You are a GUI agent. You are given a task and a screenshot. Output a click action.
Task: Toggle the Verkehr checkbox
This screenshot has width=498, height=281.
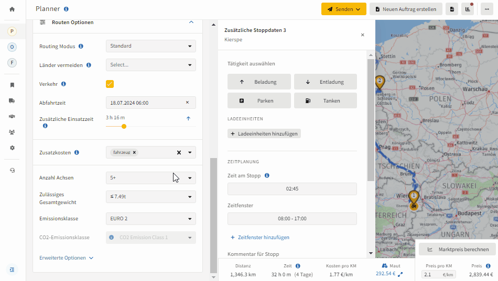pyautogui.click(x=110, y=84)
